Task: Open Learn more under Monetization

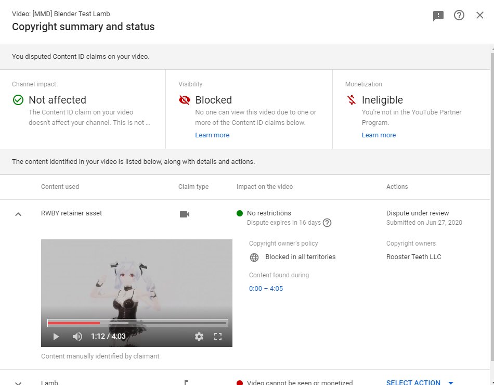Action: pos(379,135)
